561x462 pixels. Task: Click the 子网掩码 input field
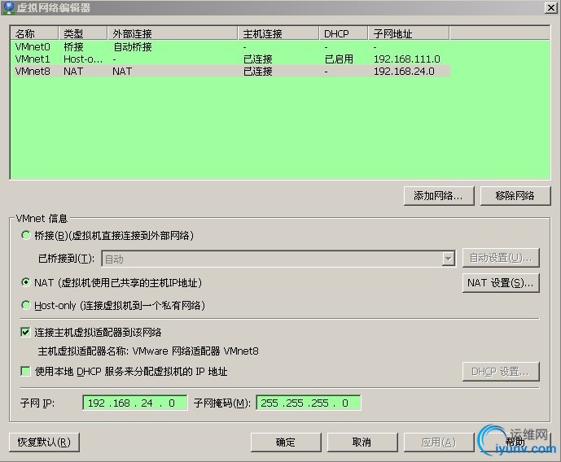[x=309, y=403]
